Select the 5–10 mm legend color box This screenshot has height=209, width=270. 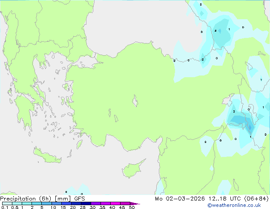(x=46, y=203)
